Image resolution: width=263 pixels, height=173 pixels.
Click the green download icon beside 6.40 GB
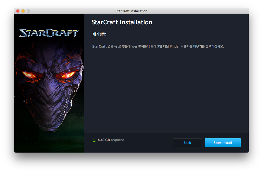[94, 140]
